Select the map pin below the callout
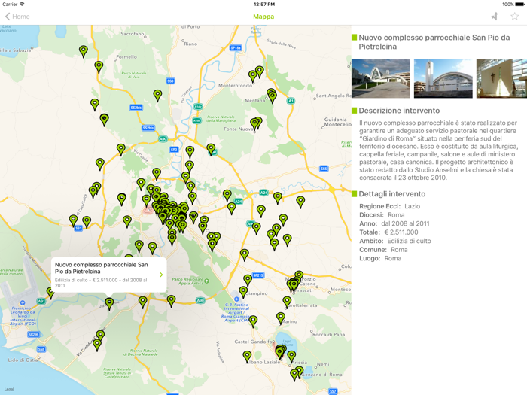 [x=109, y=302]
